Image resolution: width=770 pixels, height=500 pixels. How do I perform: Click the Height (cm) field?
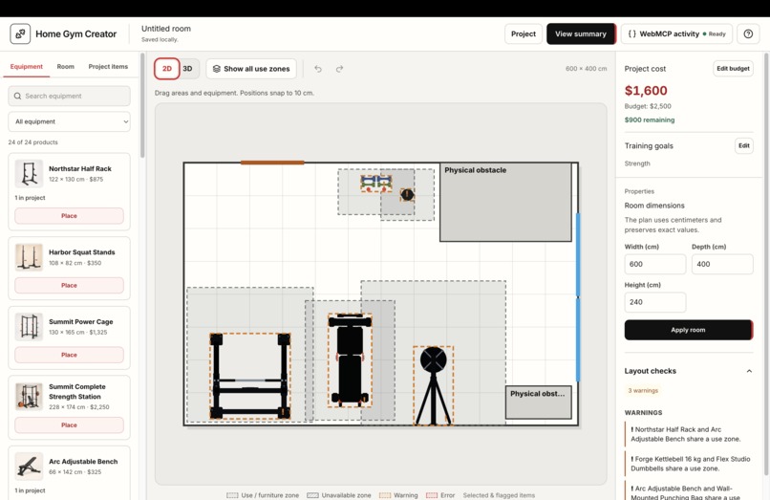coord(655,302)
